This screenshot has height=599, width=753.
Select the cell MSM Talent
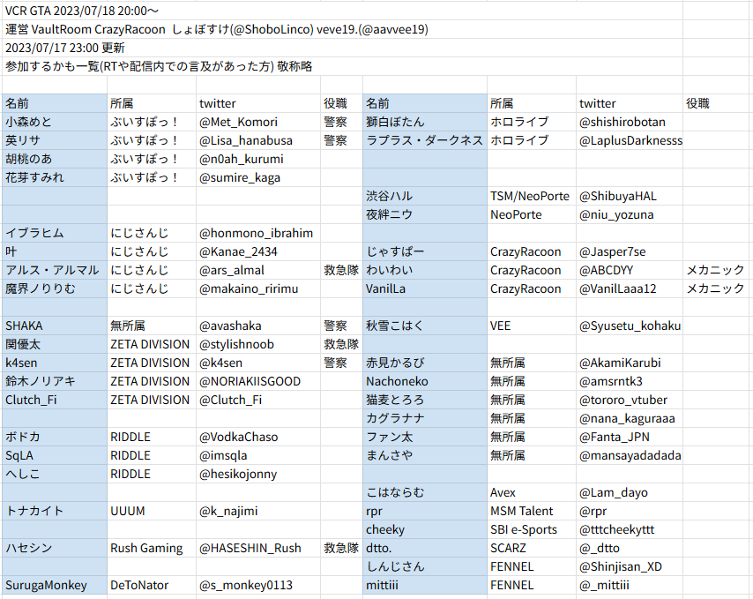pos(532,511)
